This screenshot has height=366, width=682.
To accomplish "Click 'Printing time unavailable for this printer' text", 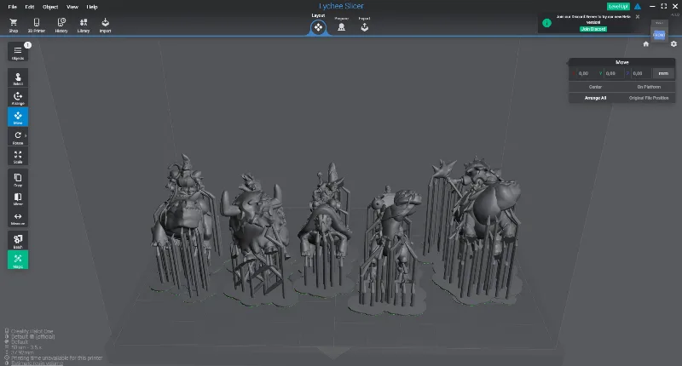I will [57, 358].
